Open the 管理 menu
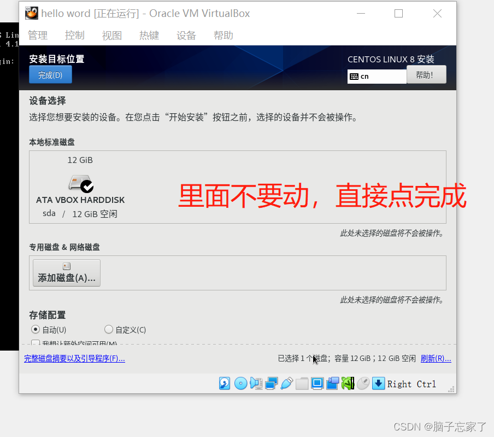Viewport: 494px width, 437px height. pyautogui.click(x=38, y=36)
